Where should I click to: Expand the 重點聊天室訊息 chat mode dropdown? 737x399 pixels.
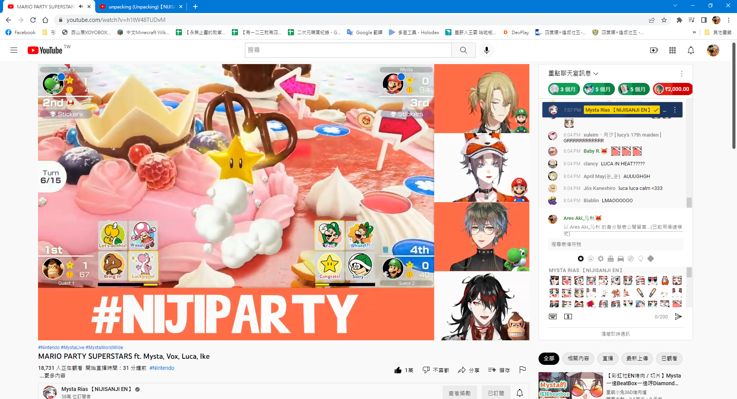point(573,73)
